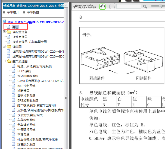The width and height of the screenshot is (165, 149).
Task: Click the page icon of 仪表指示系统/网关
Action: click(x=14, y=115)
